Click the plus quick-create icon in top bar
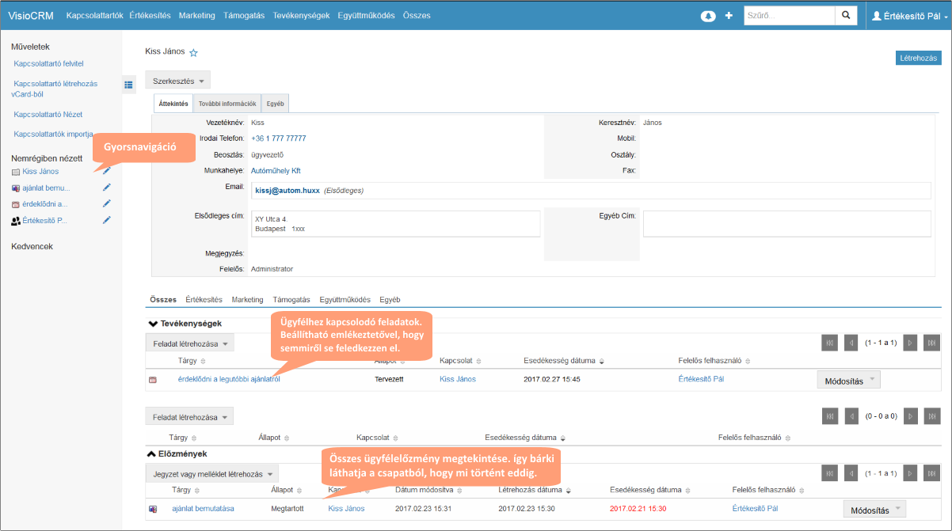The height and width of the screenshot is (531, 952). click(x=729, y=16)
